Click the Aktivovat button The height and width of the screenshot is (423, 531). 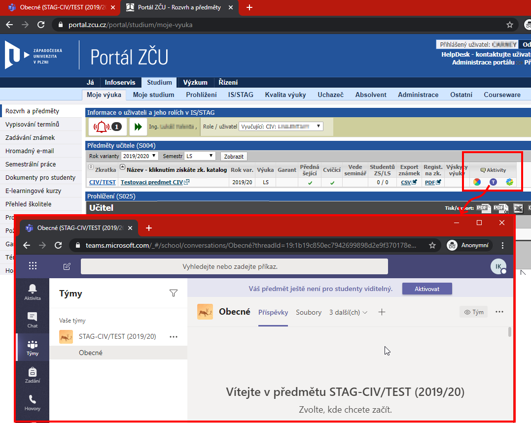click(427, 289)
